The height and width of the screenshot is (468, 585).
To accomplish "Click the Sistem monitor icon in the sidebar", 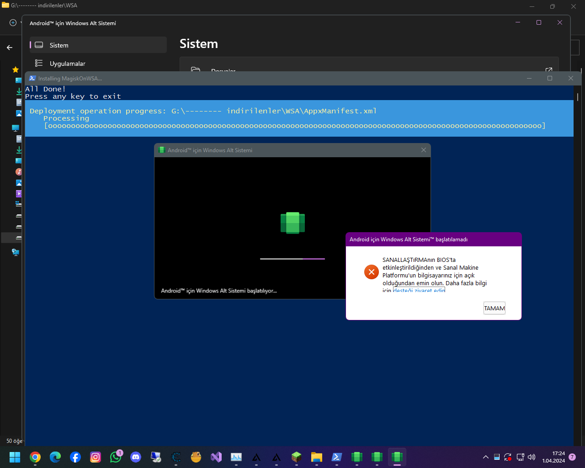I will click(39, 45).
